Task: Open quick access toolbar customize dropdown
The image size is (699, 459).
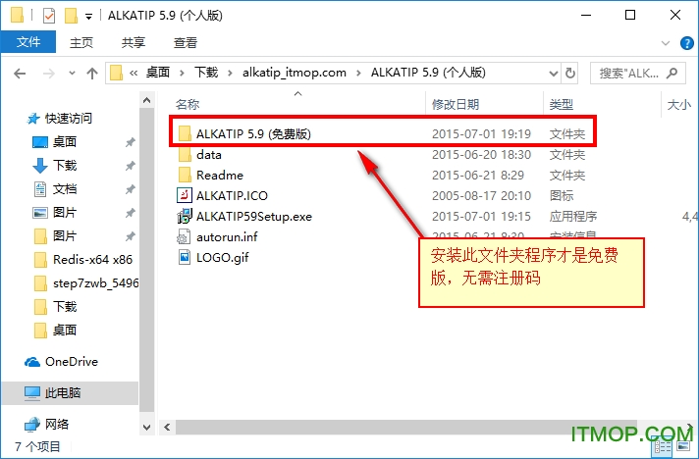Action: coord(88,17)
